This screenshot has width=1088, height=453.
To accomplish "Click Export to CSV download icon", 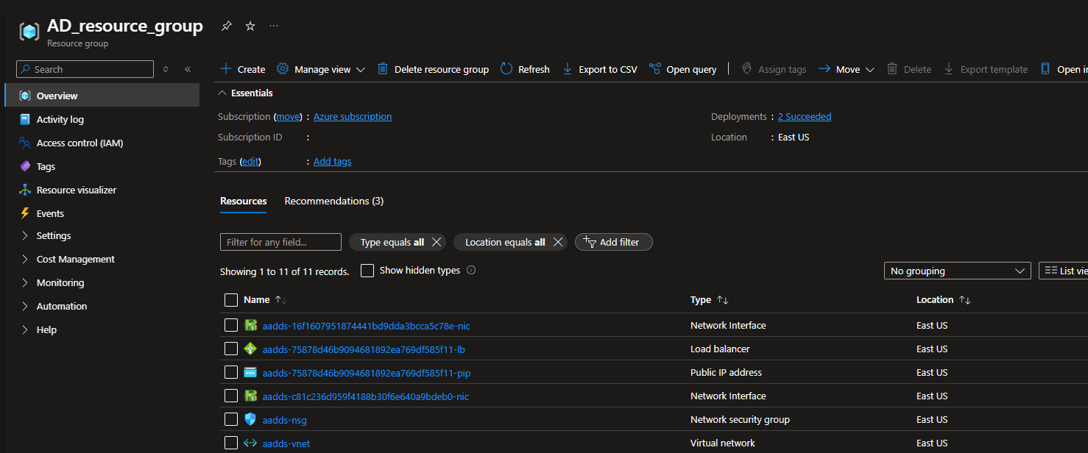I will pos(568,69).
